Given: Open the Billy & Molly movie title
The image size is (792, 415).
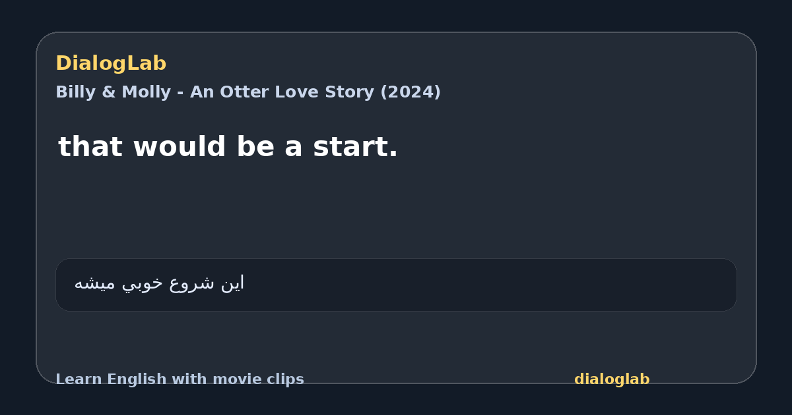Looking at the screenshot, I should 247,92.
